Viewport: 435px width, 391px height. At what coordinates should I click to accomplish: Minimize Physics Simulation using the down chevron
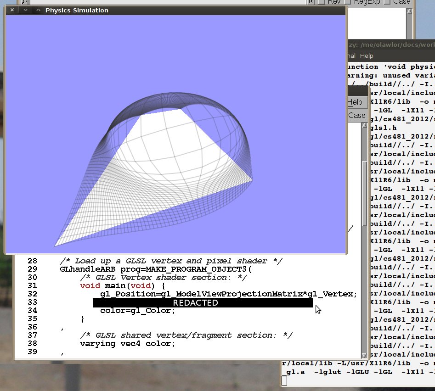(x=25, y=10)
